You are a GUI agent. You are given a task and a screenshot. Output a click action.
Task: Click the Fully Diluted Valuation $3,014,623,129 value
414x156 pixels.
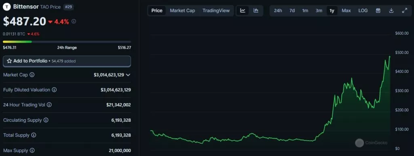click(x=116, y=90)
